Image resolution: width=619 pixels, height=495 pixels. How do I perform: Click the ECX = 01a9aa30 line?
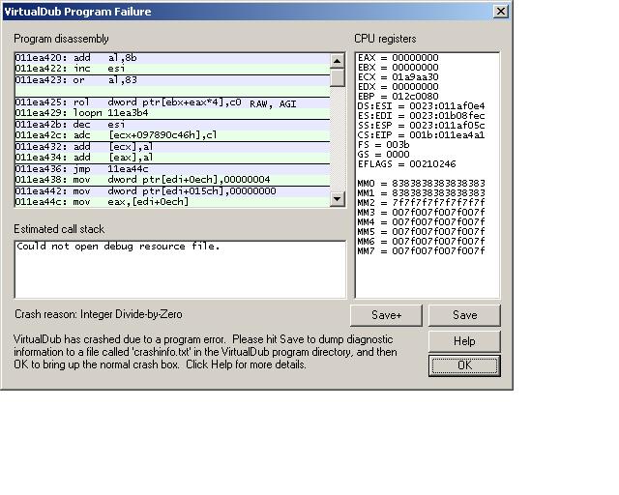point(398,77)
